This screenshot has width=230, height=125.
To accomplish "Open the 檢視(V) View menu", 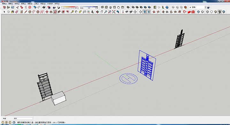I will point(17,4).
